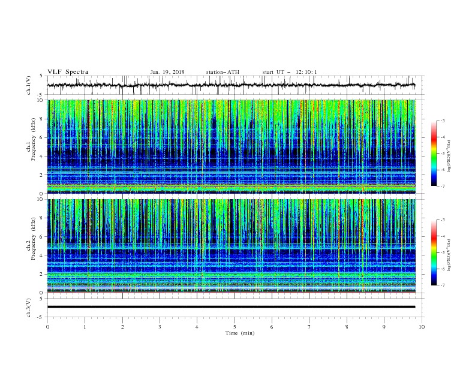
Task: Click tick "4" on the Time axis
Action: coord(197,327)
